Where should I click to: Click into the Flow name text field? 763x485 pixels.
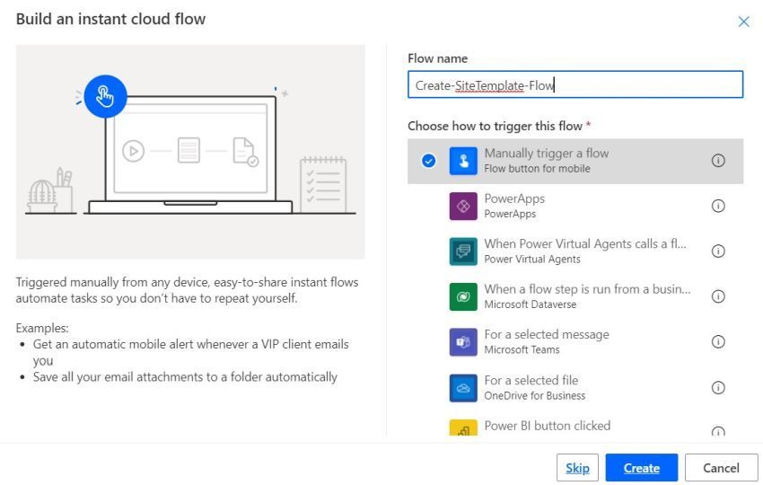574,85
